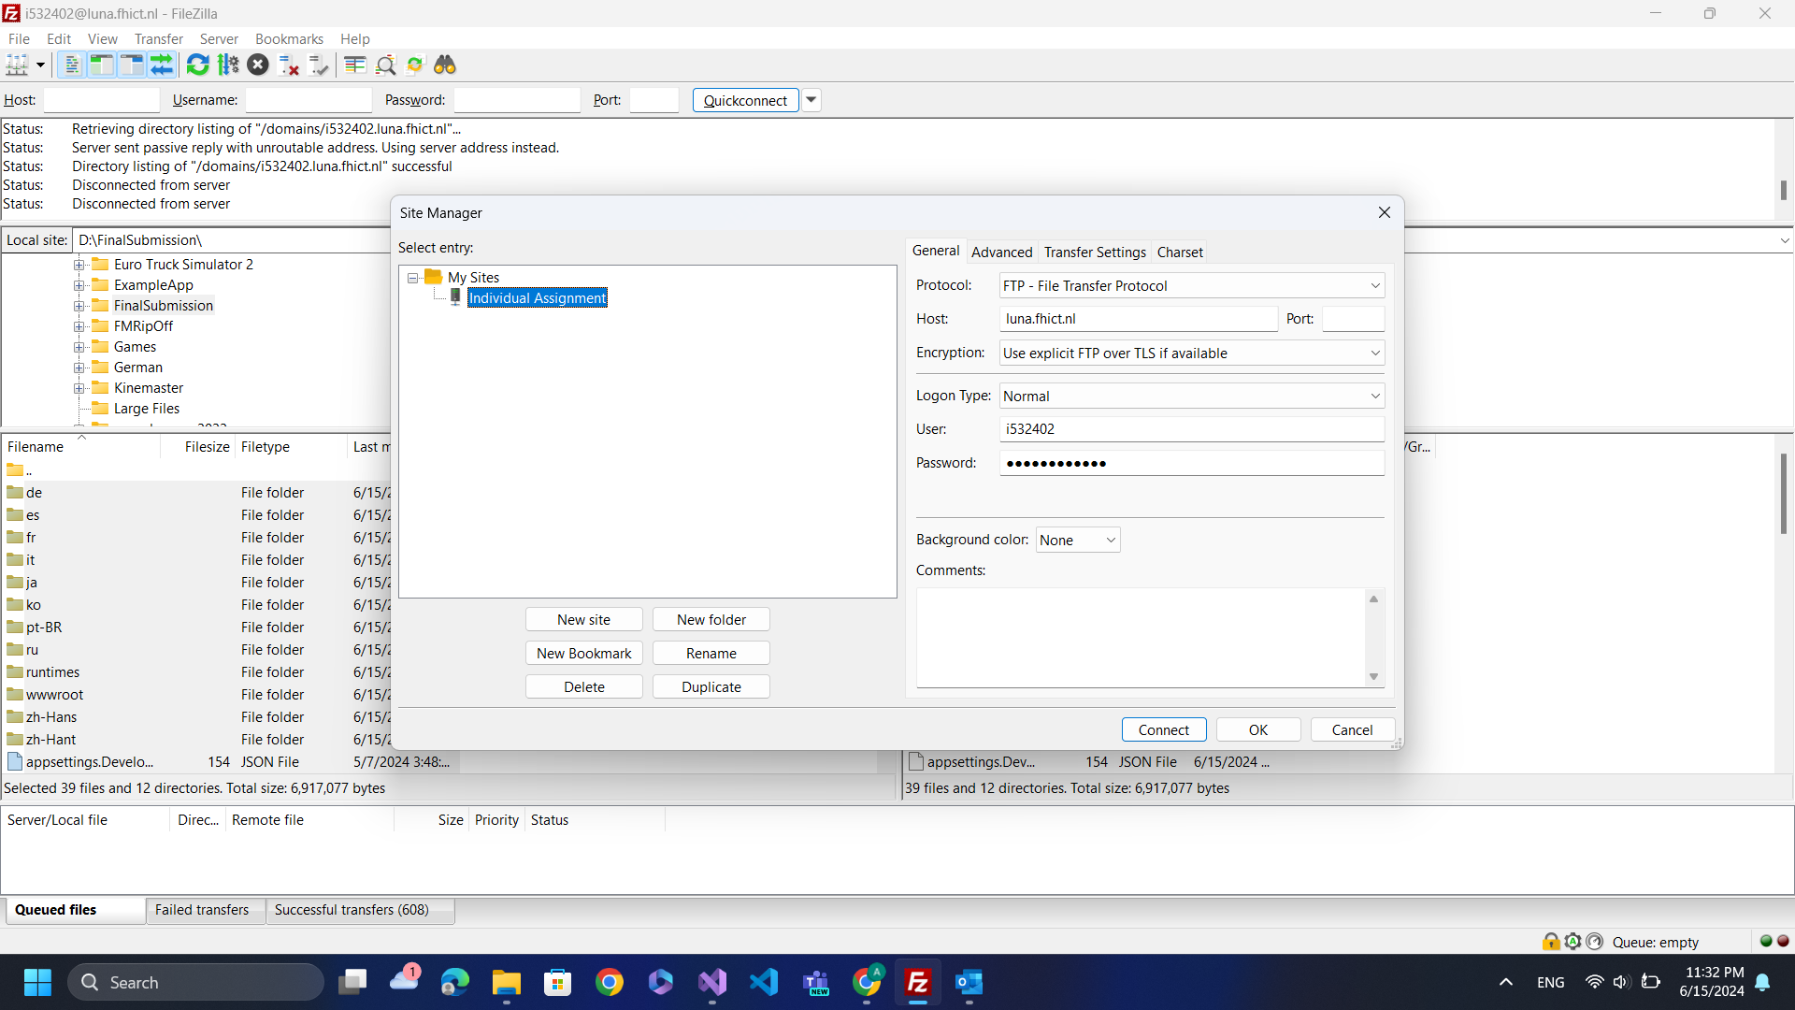The width and height of the screenshot is (1795, 1010).
Task: Expand the Euro Truck Simulator 2 folder
Action: pos(79,265)
